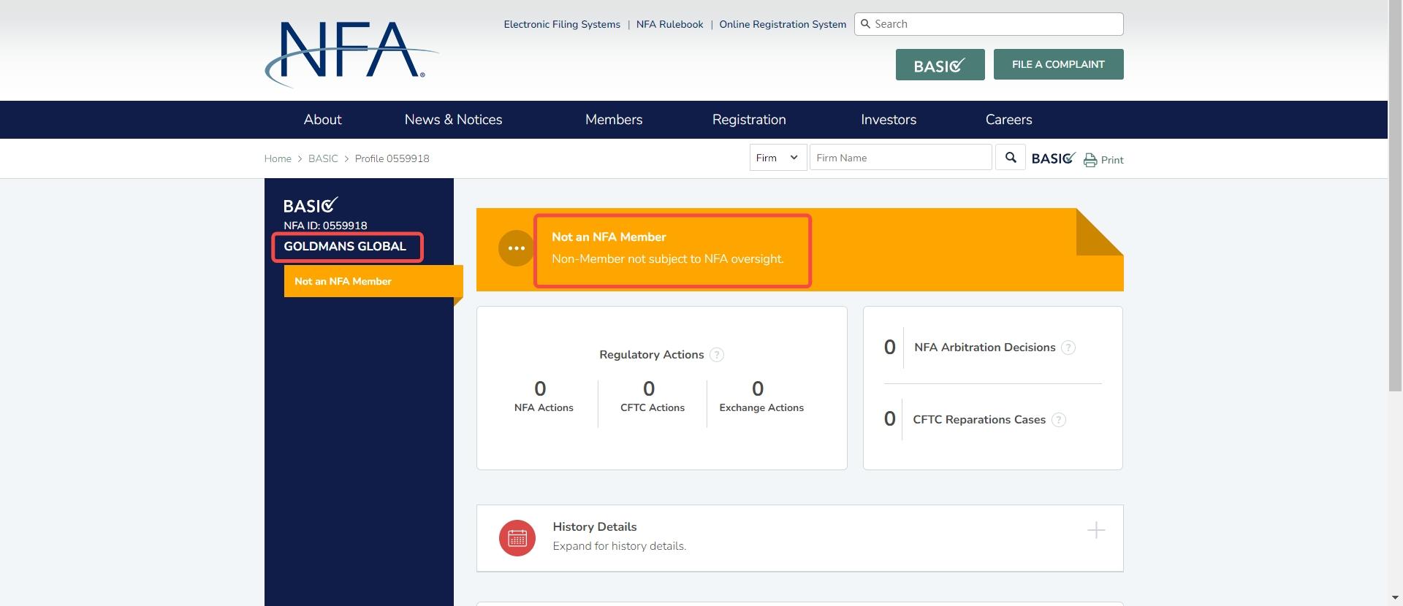This screenshot has height=606, width=1403.
Task: Click the History Details heading
Action: click(595, 527)
